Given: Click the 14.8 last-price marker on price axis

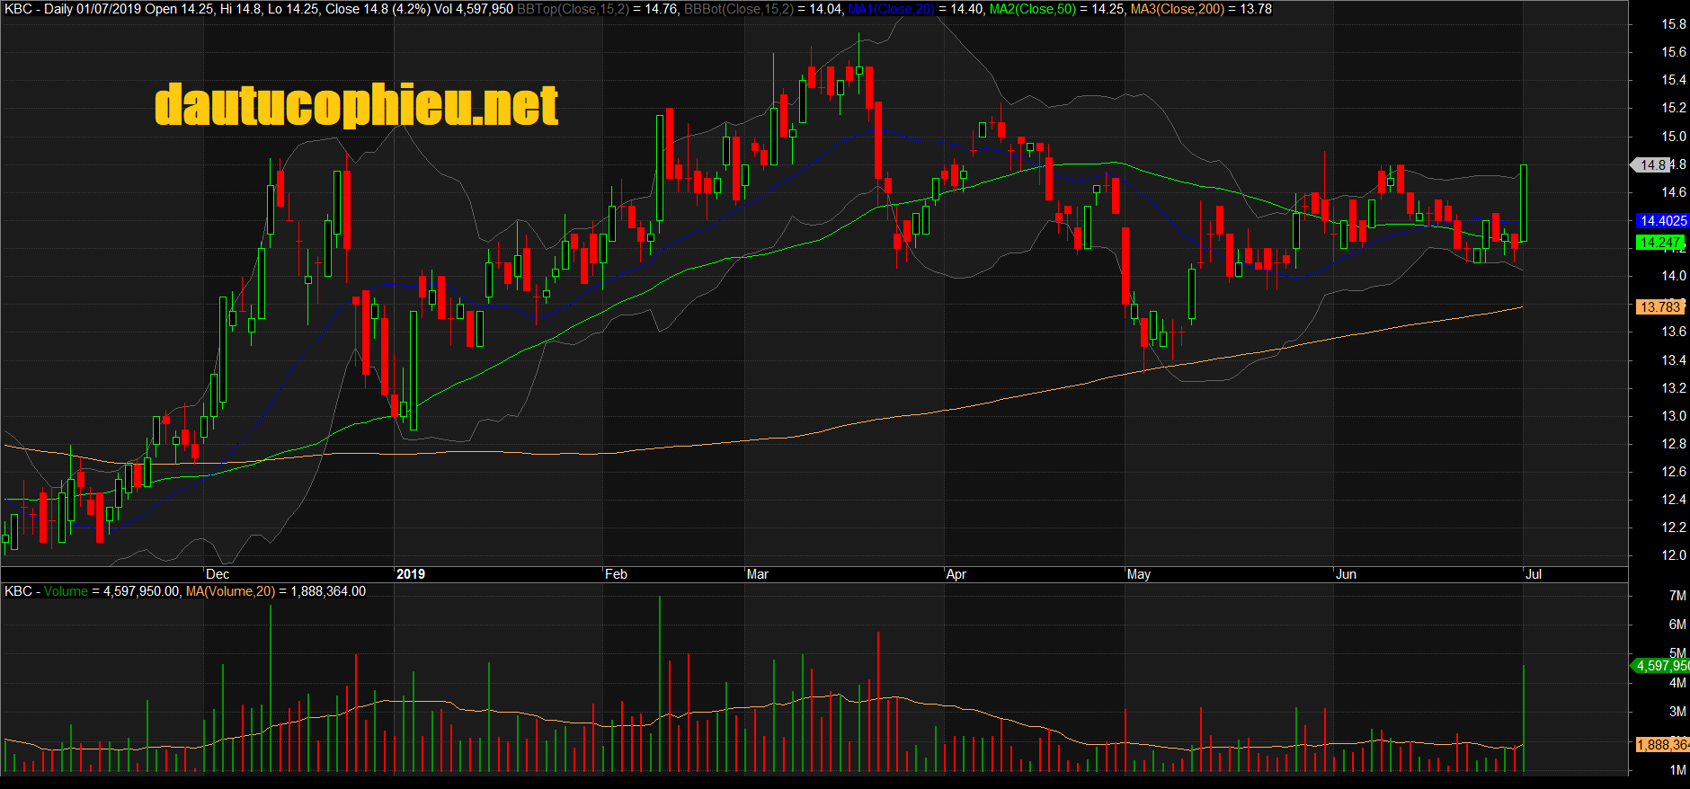Looking at the screenshot, I should point(1651,164).
